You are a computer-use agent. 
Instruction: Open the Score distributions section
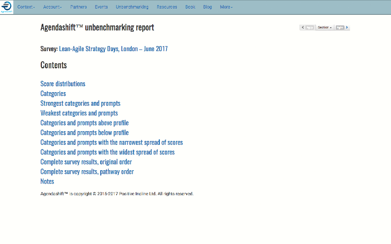63,84
